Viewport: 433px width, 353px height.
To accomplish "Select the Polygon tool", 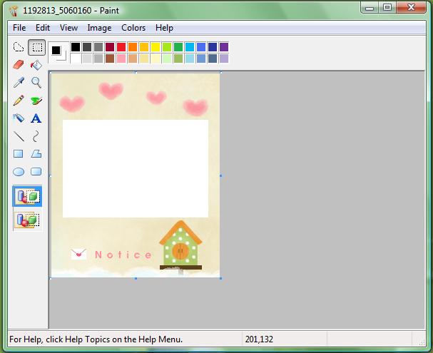I will pyautogui.click(x=36, y=154).
